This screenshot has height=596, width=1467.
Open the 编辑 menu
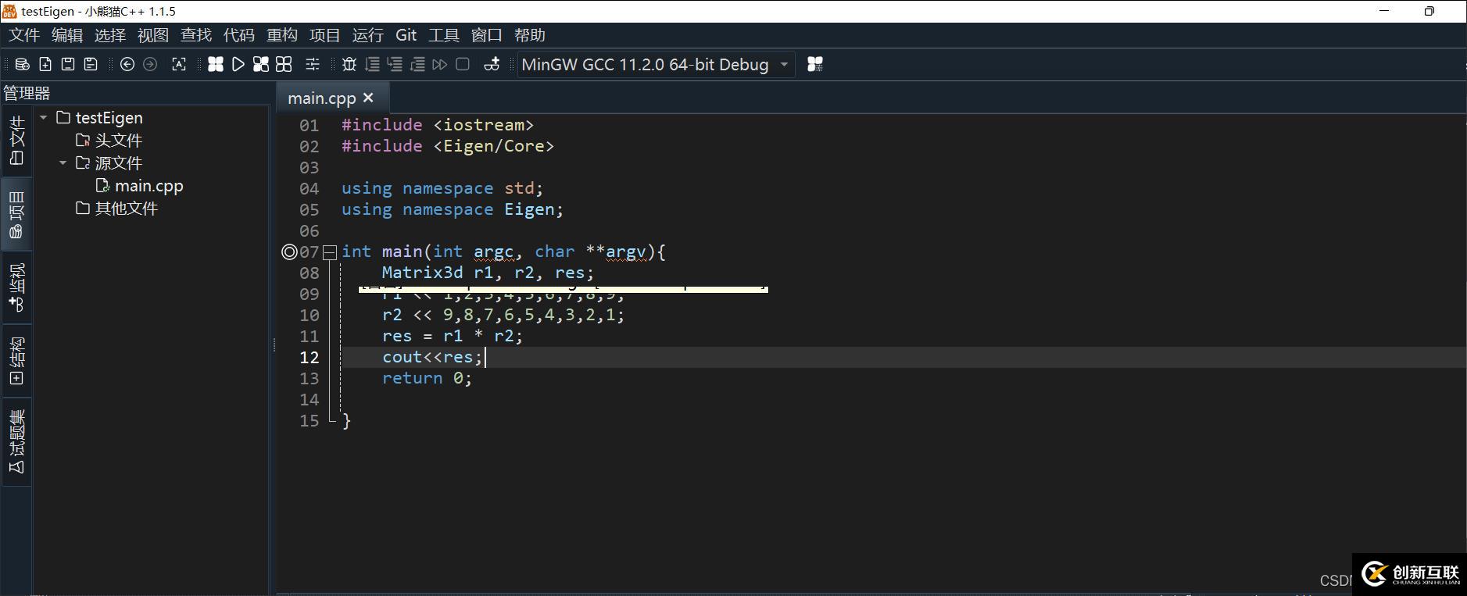click(67, 35)
